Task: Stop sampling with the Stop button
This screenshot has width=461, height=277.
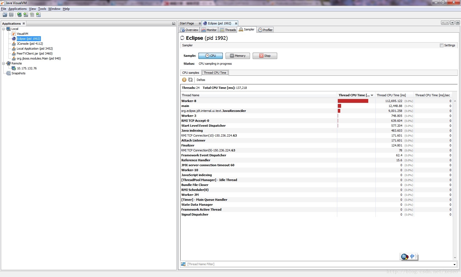Action: [265, 56]
